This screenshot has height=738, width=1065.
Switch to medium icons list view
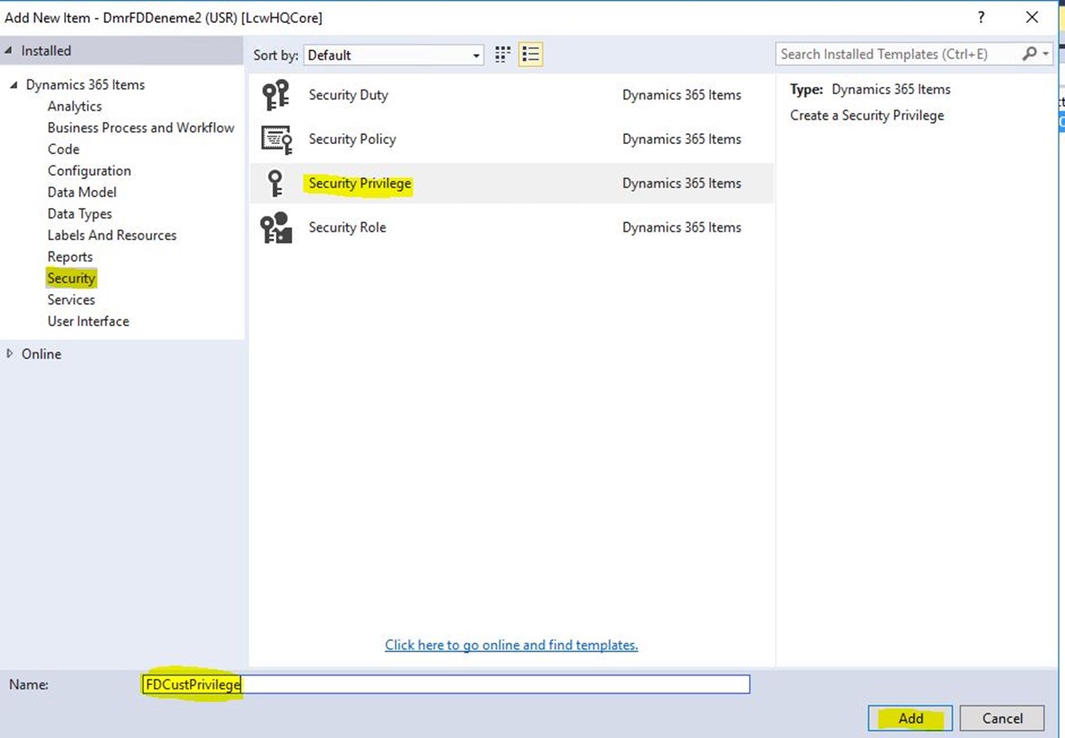click(x=531, y=54)
